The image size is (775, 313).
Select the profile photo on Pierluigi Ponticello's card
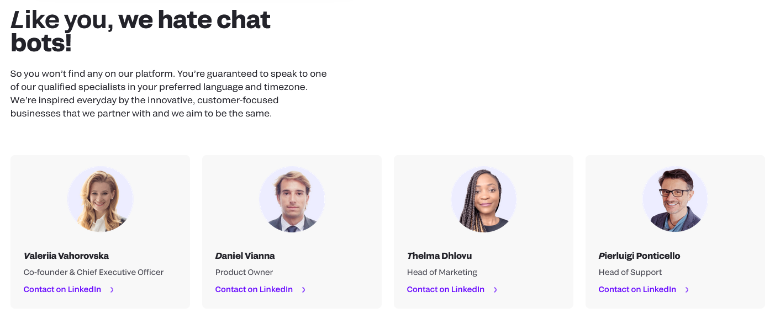coord(675,199)
